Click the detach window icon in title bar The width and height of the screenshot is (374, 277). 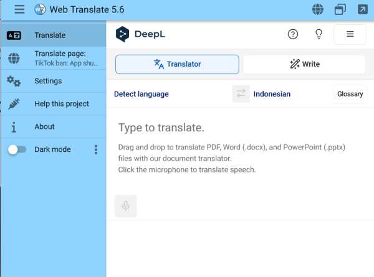click(340, 9)
